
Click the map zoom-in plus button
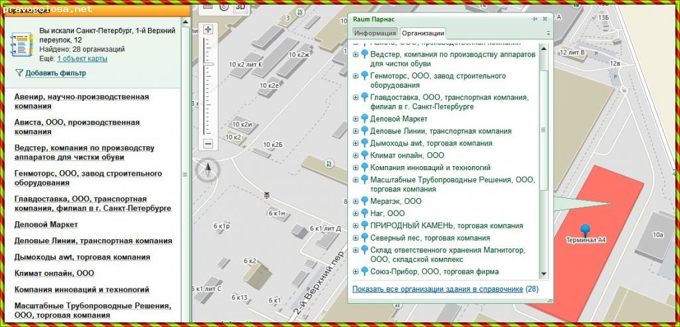click(x=208, y=29)
